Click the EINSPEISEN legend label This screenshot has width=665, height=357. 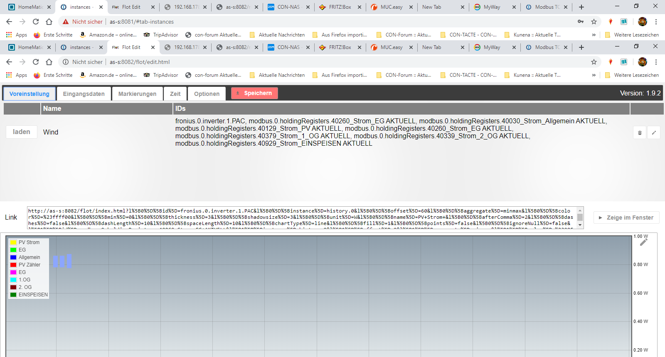click(x=33, y=295)
